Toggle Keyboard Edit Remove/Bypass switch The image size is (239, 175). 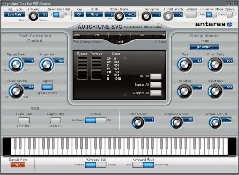96,165
